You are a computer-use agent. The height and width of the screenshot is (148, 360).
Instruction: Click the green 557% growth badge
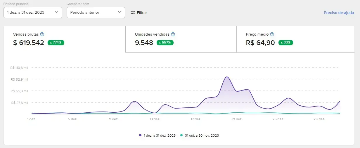(x=165, y=43)
